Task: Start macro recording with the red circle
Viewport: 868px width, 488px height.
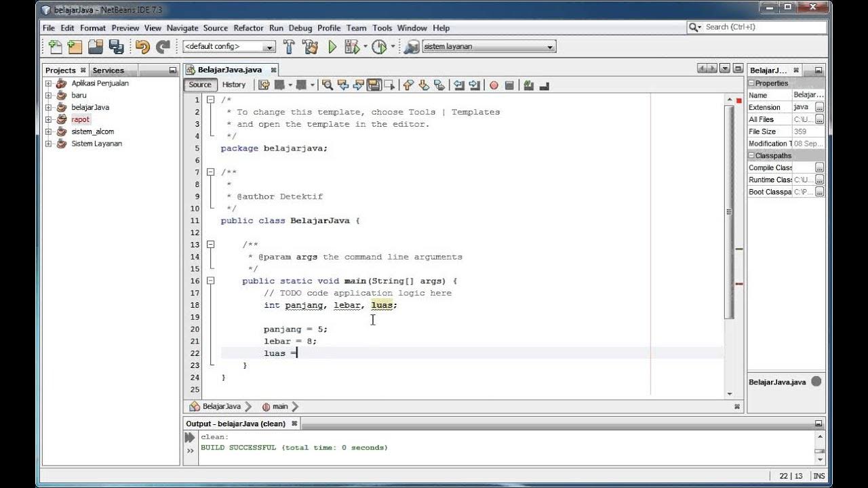Action: pyautogui.click(x=494, y=85)
